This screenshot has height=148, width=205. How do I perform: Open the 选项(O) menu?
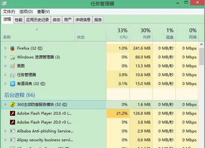[26, 12]
